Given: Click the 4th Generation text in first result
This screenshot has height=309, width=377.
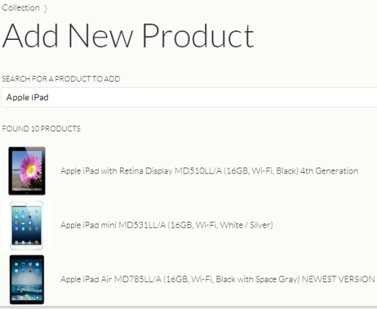Looking at the screenshot, I should tap(329, 171).
